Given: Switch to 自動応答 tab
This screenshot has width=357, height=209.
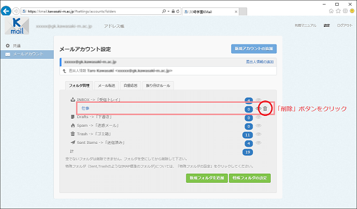Looking at the screenshot, I should coord(131,86).
